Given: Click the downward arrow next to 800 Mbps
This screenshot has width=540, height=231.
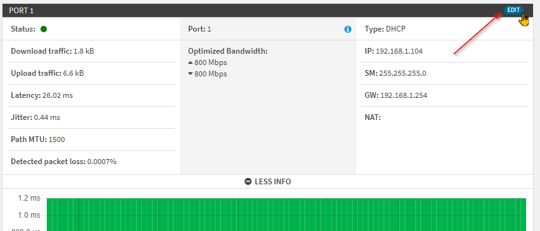Looking at the screenshot, I should [191, 74].
